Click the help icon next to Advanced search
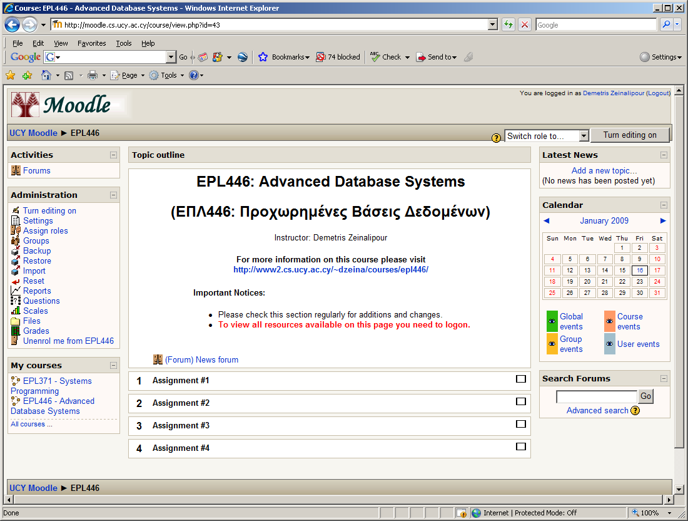The height and width of the screenshot is (521, 688). (635, 410)
